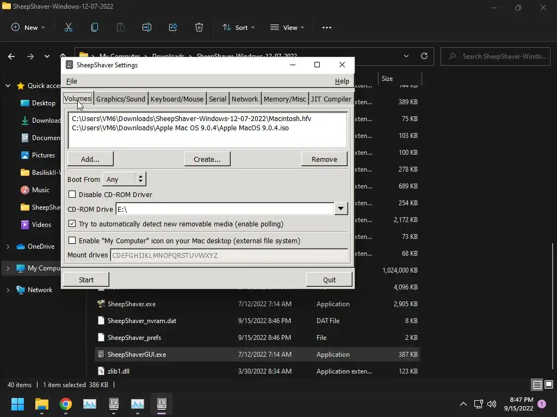Expand the address bar history dropdown
The image size is (557, 417).
(406, 56)
